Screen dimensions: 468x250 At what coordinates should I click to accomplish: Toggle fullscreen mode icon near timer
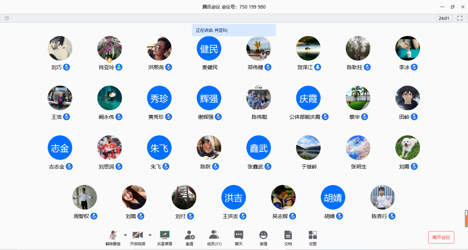click(x=460, y=18)
